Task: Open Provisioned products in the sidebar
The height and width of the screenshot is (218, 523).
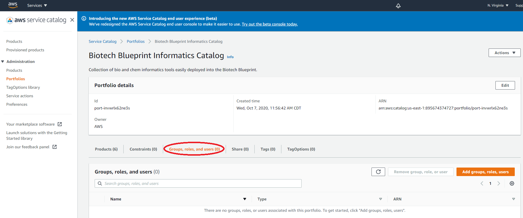Action: coord(25,50)
